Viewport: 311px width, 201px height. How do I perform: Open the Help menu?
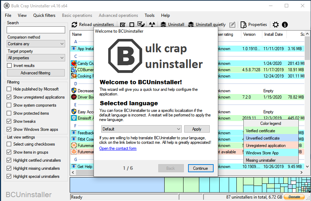(165, 15)
